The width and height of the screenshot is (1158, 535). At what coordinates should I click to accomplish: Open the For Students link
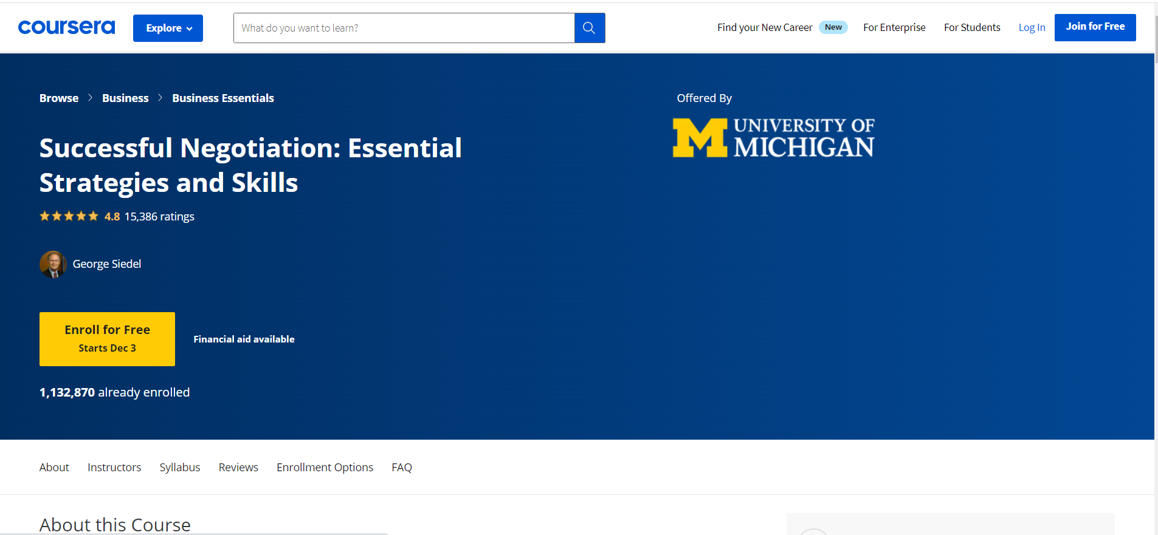(x=971, y=27)
